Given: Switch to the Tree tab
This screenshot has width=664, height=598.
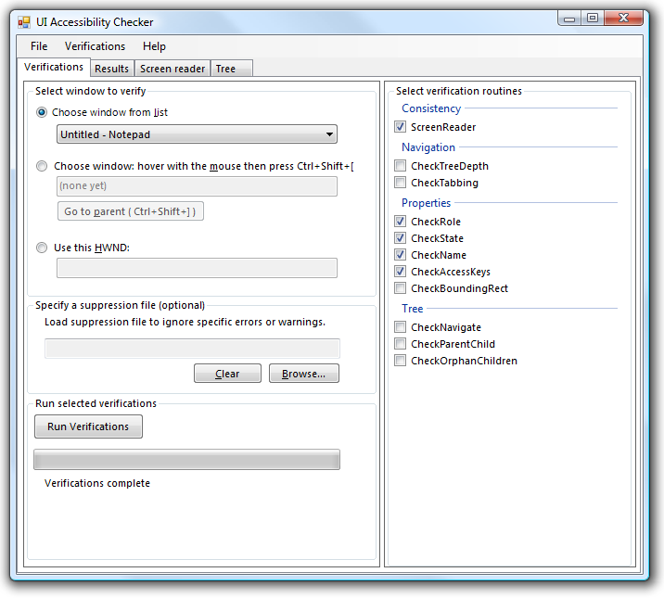Looking at the screenshot, I should [225, 69].
